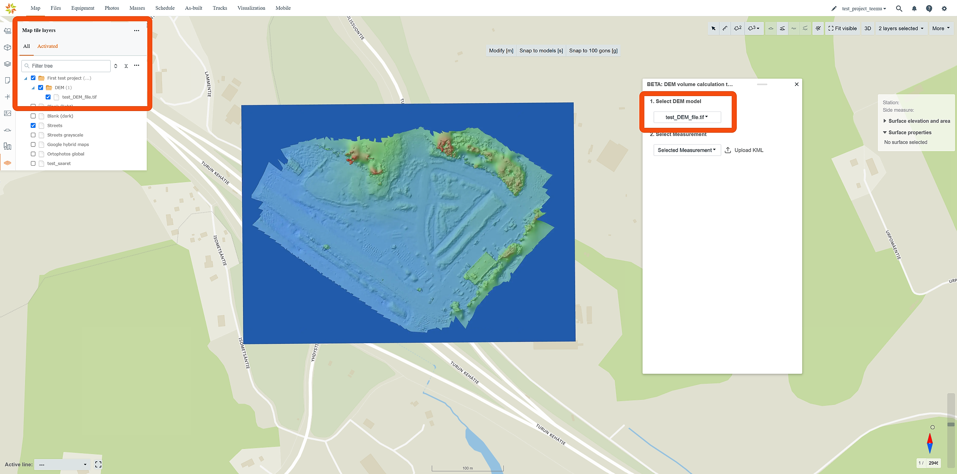The width and height of the screenshot is (957, 474).
Task: Switch to the Activated tab
Action: [47, 46]
